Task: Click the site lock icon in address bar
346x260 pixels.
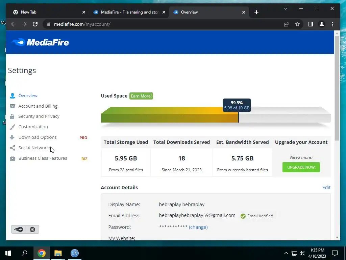Action: click(49, 24)
